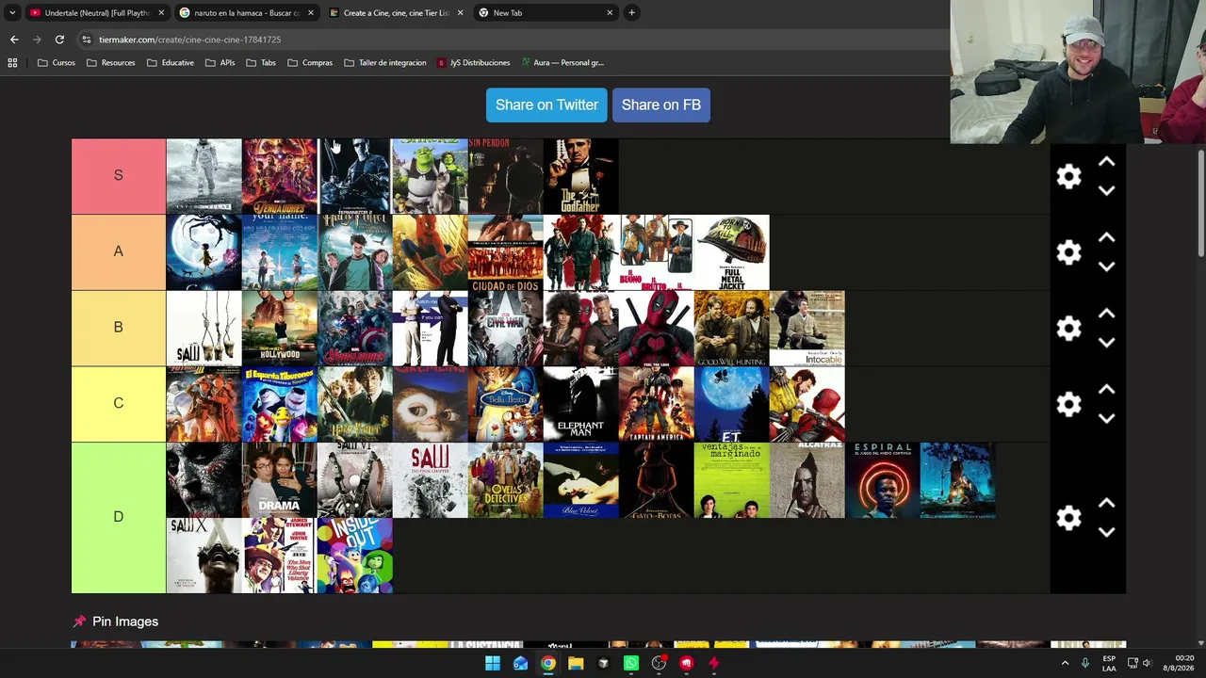Open the Cursos bookmarks folder
Screen dimensions: 1206x678
[57, 63]
